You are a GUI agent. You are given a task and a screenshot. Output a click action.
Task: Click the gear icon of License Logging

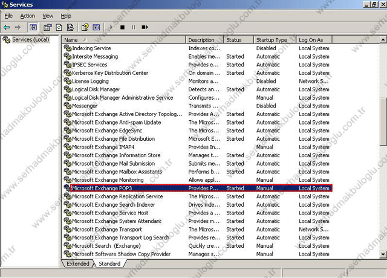pyautogui.click(x=67, y=81)
